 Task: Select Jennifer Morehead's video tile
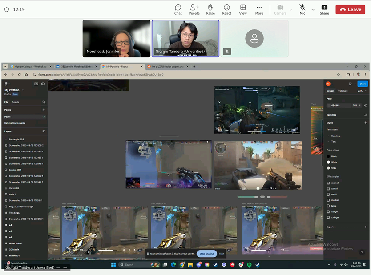point(117,38)
